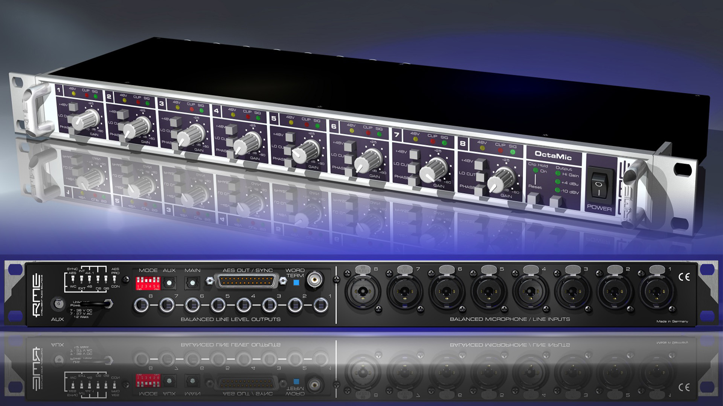
Task: Click the channel 2 gain knob
Action: 137,127
